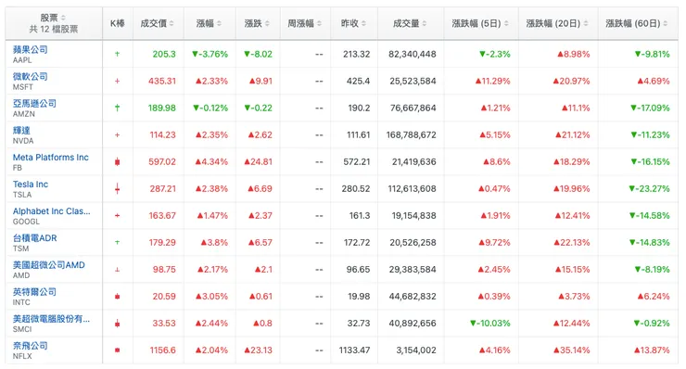The width and height of the screenshot is (686, 369).
Task: Open GOOGL row candlestick icon
Action: [117, 215]
